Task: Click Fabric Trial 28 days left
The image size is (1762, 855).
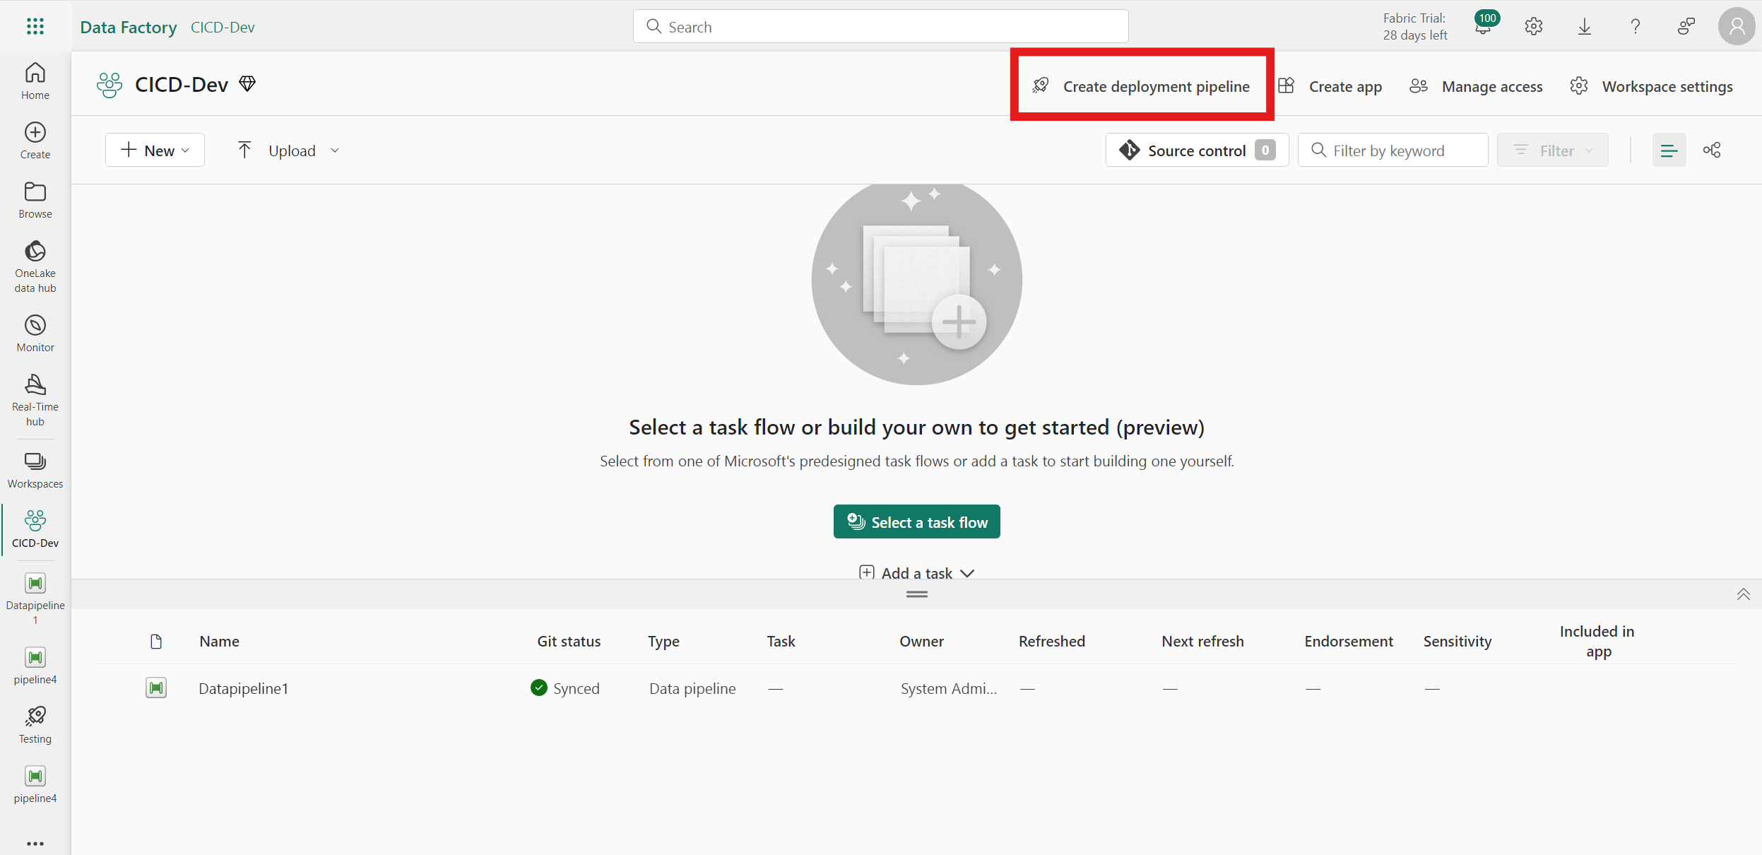Action: pyautogui.click(x=1415, y=27)
